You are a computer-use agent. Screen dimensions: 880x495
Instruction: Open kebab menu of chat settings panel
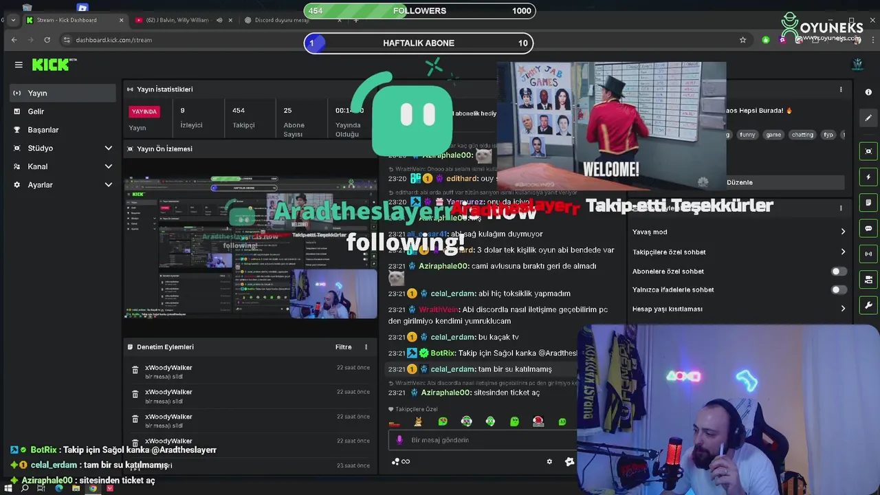(841, 208)
